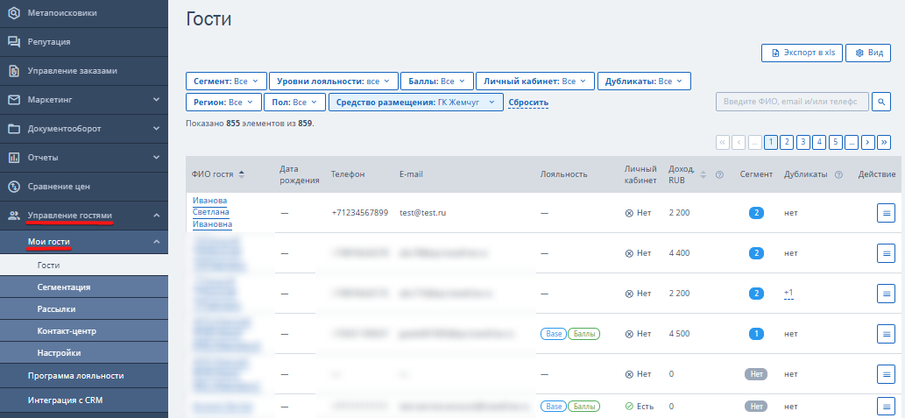Click segment badge 1 in the 4 500 row
905x418 pixels.
[756, 334]
